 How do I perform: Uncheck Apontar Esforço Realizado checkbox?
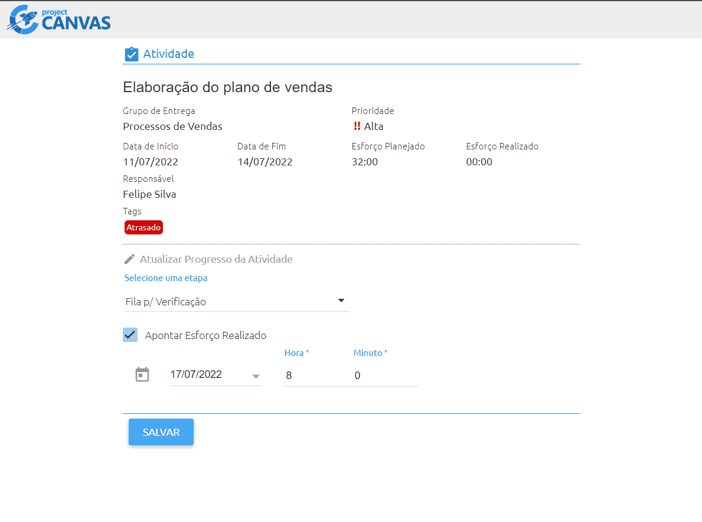[130, 335]
